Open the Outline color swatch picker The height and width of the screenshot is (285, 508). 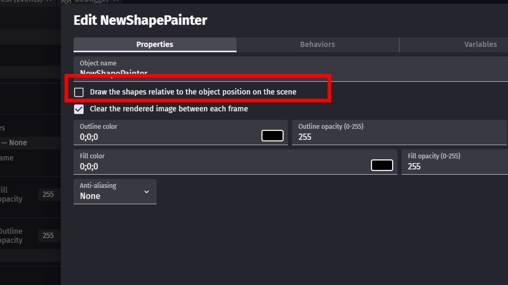(x=272, y=136)
